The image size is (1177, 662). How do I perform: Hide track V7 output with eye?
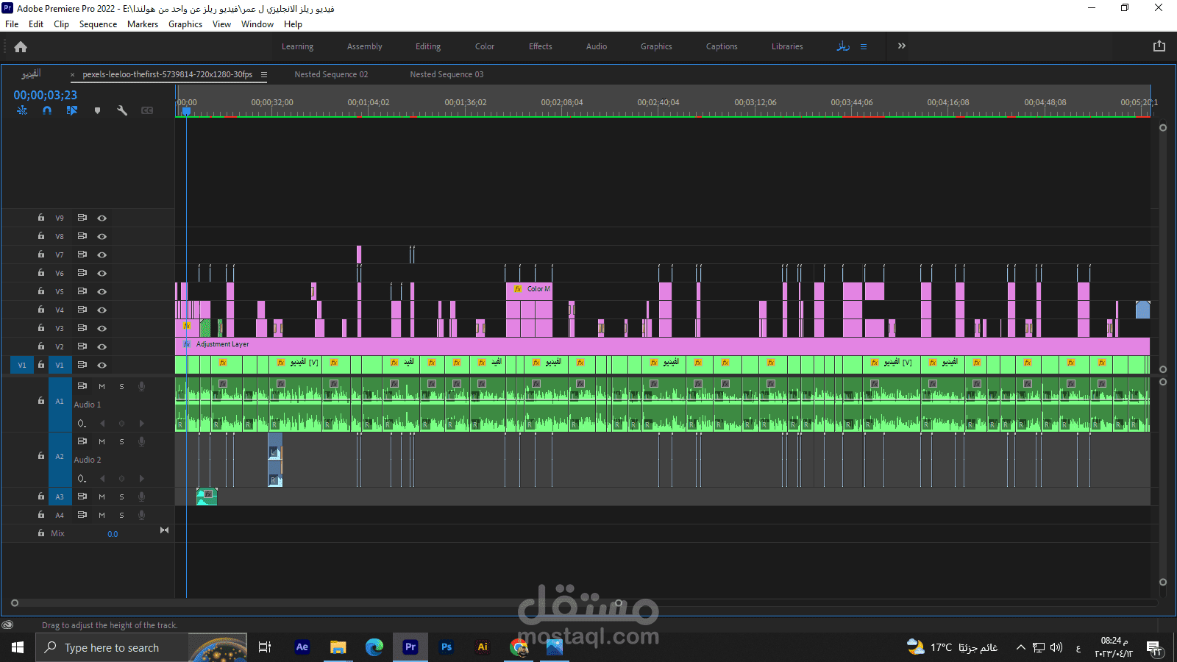click(102, 255)
